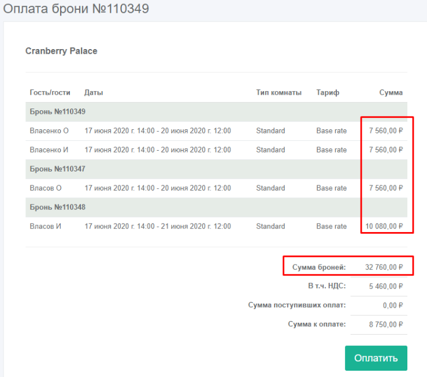Viewport: 427px width, 377px height.
Task: Select the Бронь №110348 group row
Action: (58, 207)
